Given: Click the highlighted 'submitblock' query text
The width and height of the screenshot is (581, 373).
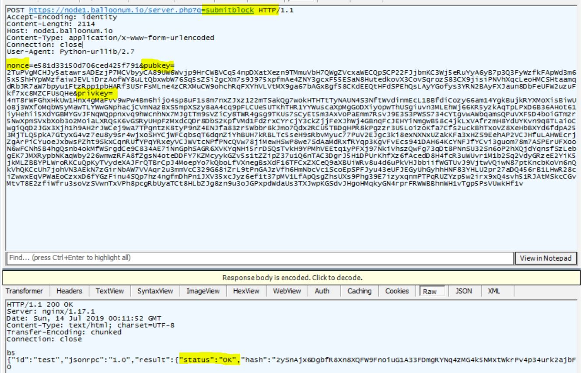Looking at the screenshot, I should point(230,10).
